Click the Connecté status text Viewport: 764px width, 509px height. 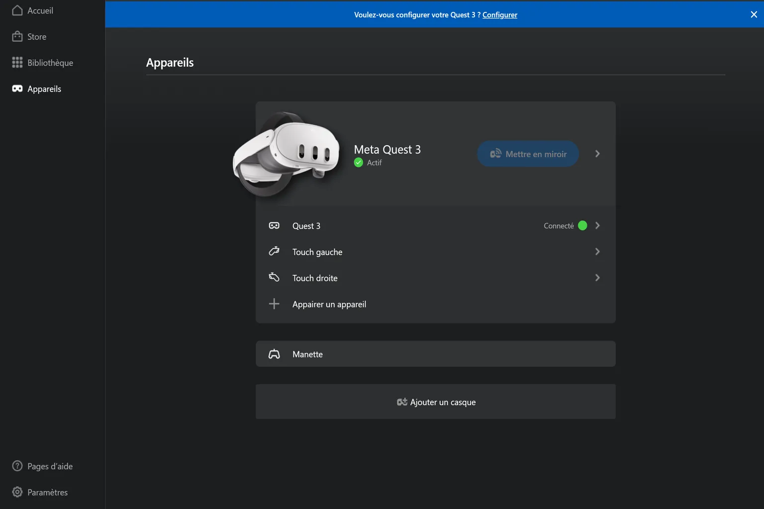pos(559,226)
